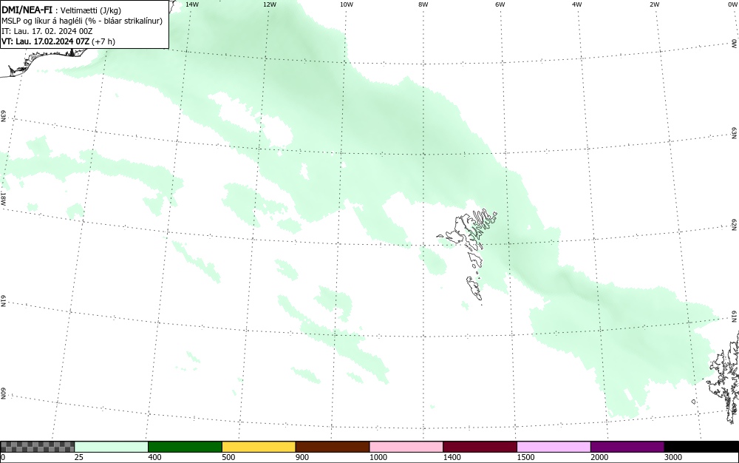Click the legend value 2000
The width and height of the screenshot is (739, 463).
[x=599, y=457]
